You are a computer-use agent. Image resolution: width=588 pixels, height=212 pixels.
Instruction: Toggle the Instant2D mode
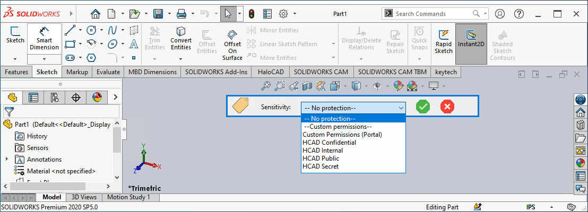[x=471, y=41]
